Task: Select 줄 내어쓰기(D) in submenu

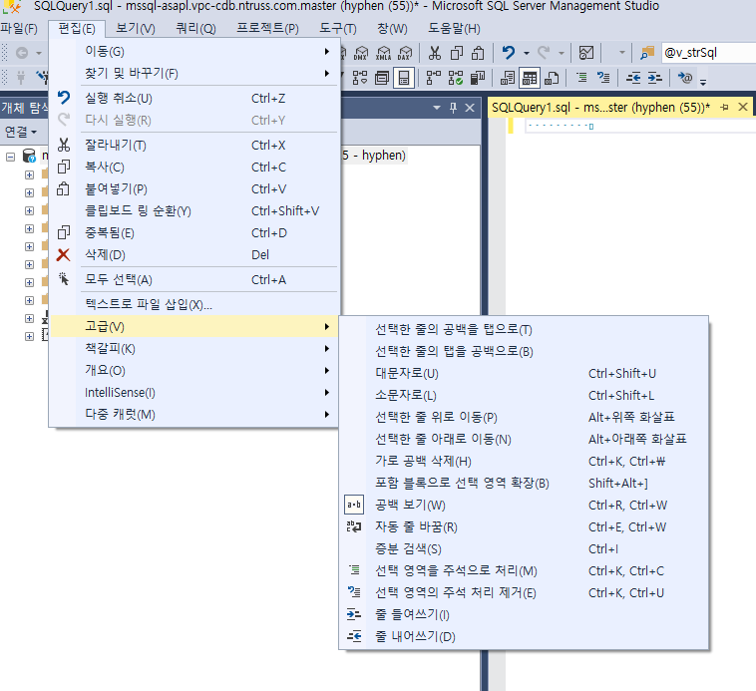Action: coord(524,636)
